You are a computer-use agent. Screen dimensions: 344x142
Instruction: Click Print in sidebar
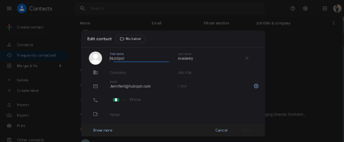[x=21, y=126]
